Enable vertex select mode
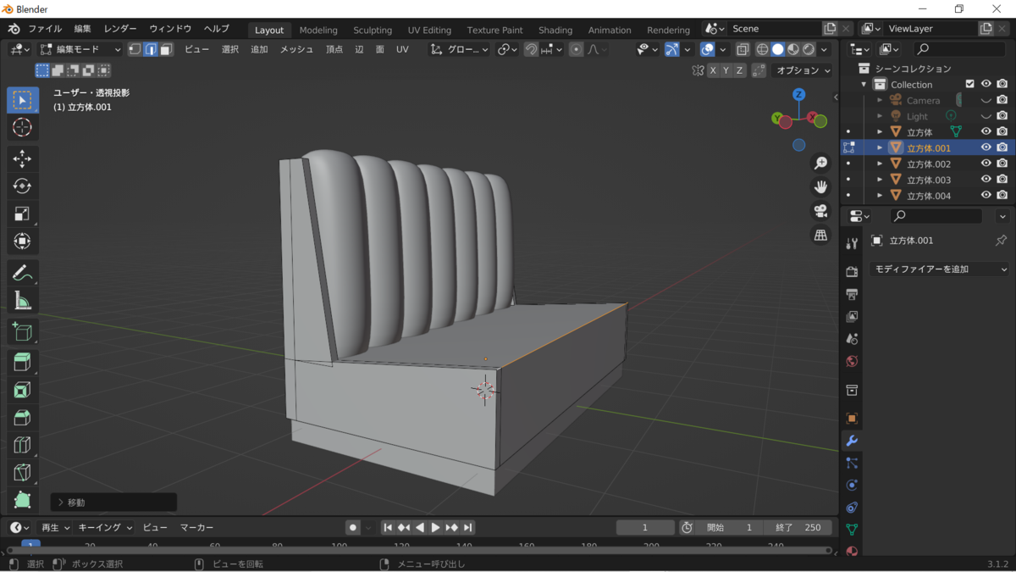 tap(135, 49)
